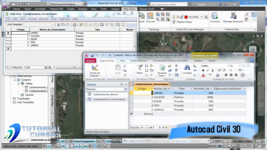Open Ferramentas de Banco de Dados tab

[x=170, y=60]
